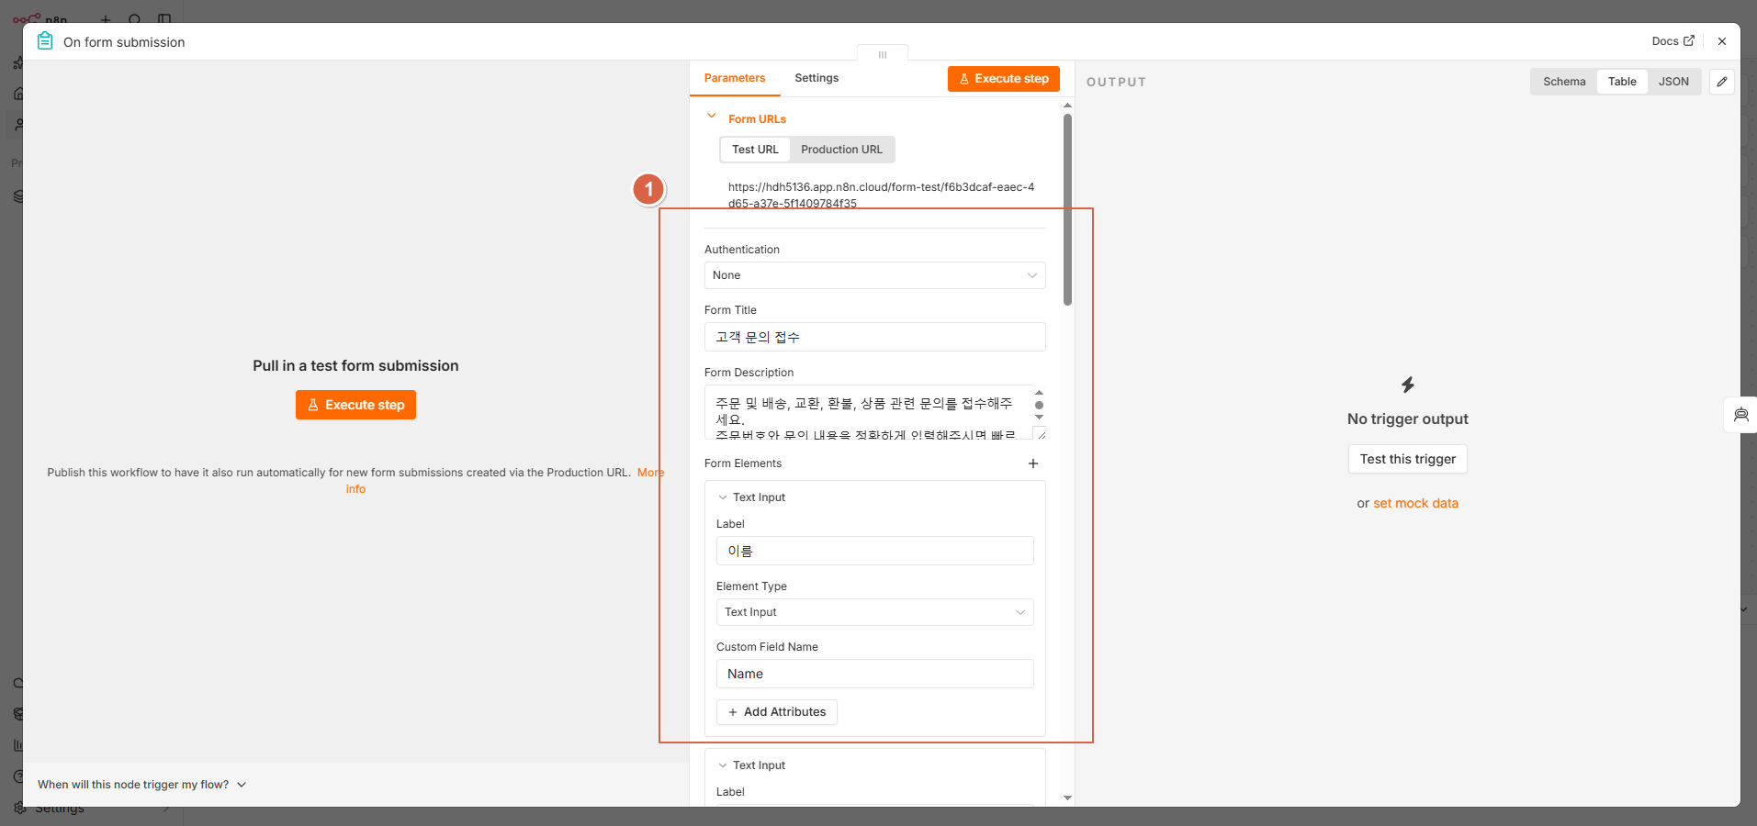Add a new form element with plus icon
Image resolution: width=1757 pixels, height=826 pixels.
1033,463
